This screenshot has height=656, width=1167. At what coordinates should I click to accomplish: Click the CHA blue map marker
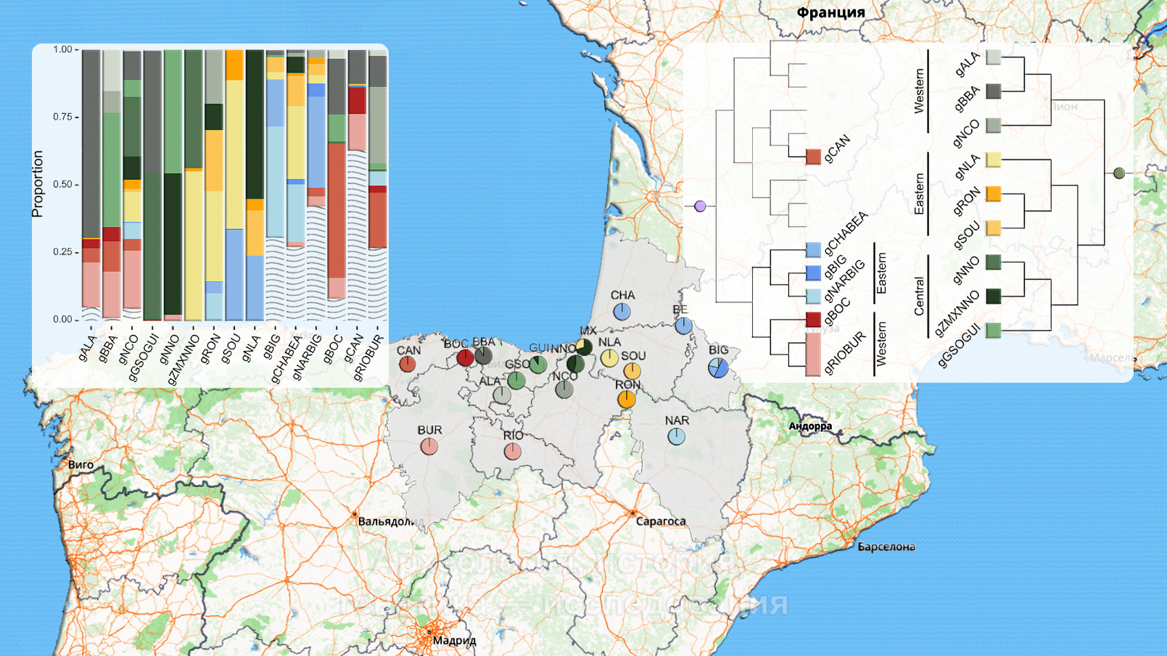pos(622,312)
